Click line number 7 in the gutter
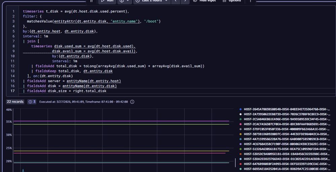Screen dimensions: 336x172 click(14, 41)
